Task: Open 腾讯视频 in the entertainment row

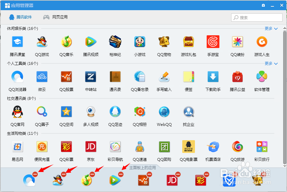Action: coord(91,42)
